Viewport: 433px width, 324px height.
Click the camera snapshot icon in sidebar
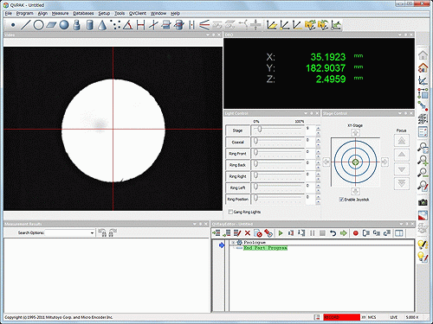click(423, 202)
